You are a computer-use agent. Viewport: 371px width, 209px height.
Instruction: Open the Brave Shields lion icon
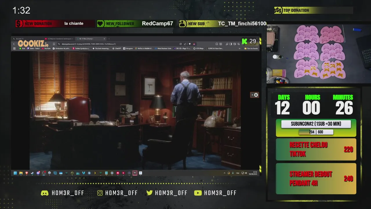coord(190,44)
